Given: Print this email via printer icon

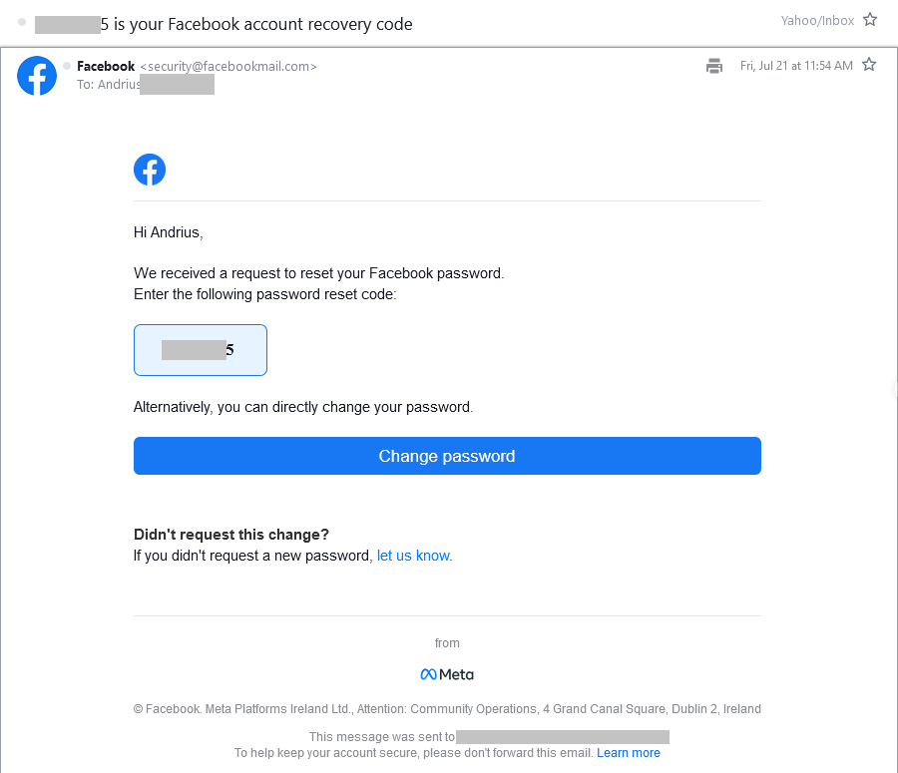Looking at the screenshot, I should pyautogui.click(x=714, y=66).
